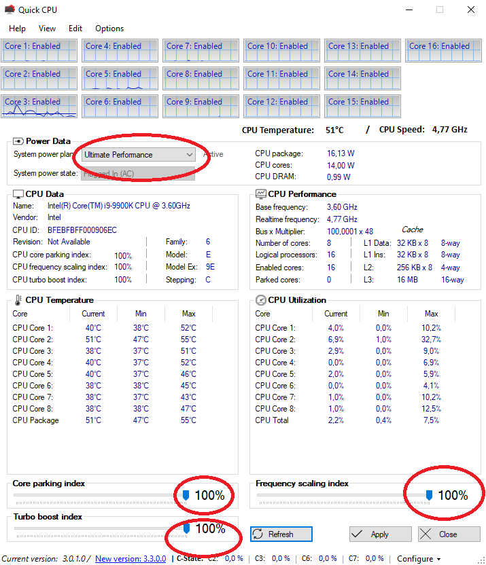Screen dimensions: 486x565
Task: Click the C6 state value in status bar
Action: (x=328, y=558)
